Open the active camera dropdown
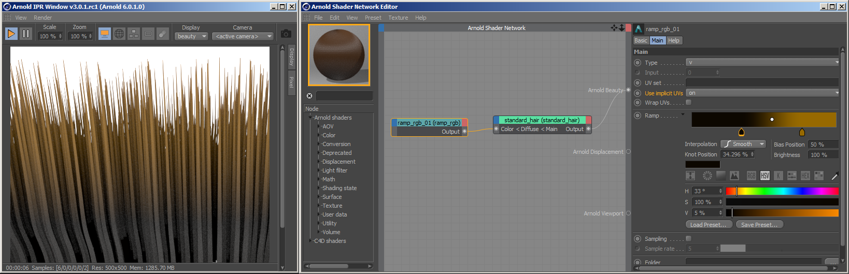This screenshot has height=274, width=849. tap(243, 36)
